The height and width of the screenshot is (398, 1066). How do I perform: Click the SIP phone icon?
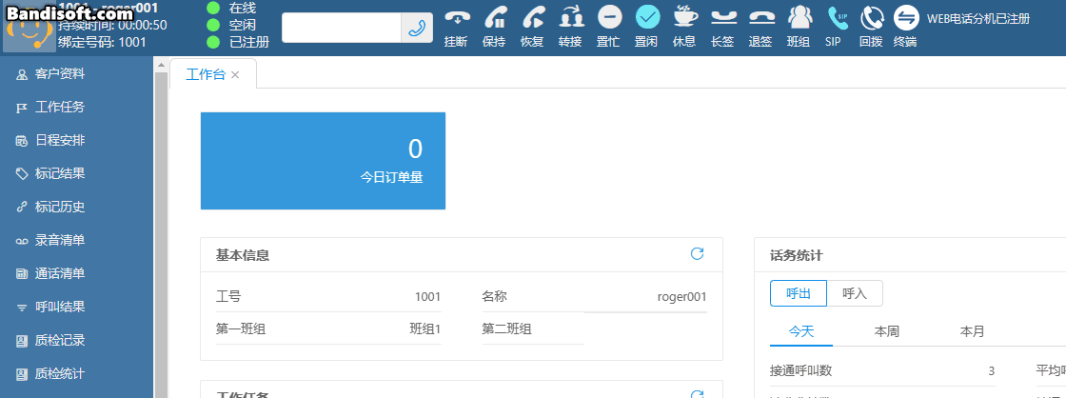836,18
